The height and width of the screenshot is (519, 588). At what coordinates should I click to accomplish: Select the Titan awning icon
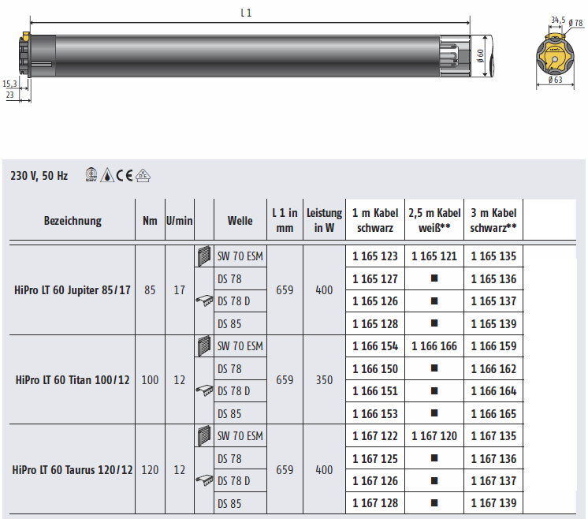click(x=204, y=390)
